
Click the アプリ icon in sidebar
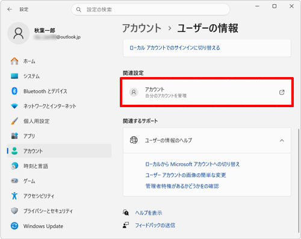[14, 136]
